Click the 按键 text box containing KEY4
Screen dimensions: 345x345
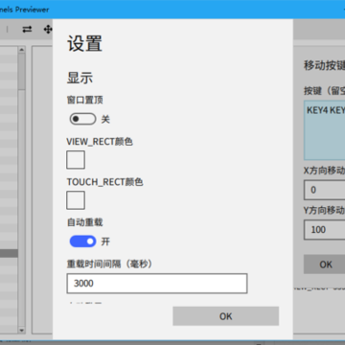(325, 130)
